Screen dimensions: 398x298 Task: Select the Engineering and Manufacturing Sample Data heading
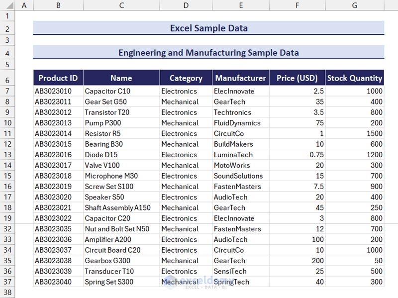click(x=208, y=53)
